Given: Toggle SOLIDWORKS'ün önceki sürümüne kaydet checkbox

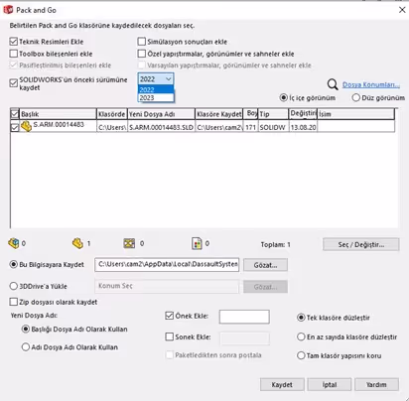Looking at the screenshot, I should (14, 83).
